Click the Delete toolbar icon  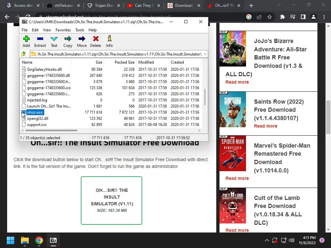click(95, 41)
